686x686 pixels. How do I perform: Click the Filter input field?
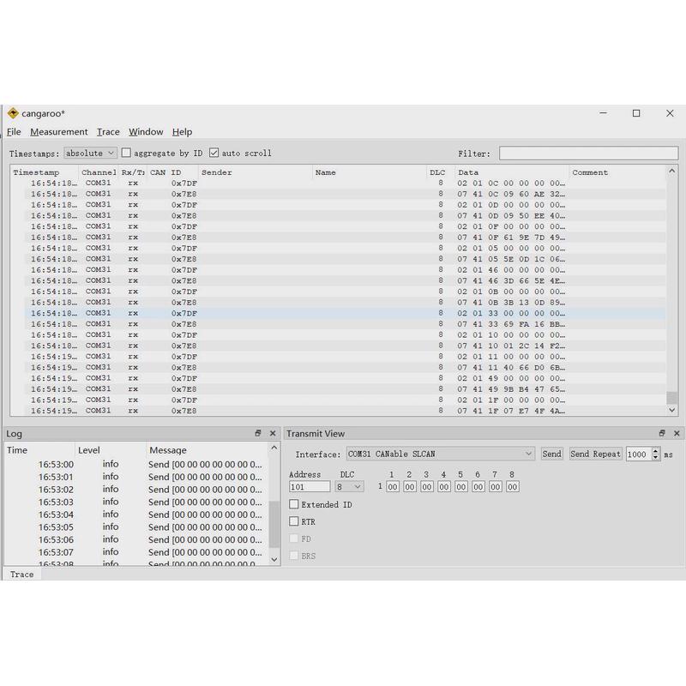[589, 153]
